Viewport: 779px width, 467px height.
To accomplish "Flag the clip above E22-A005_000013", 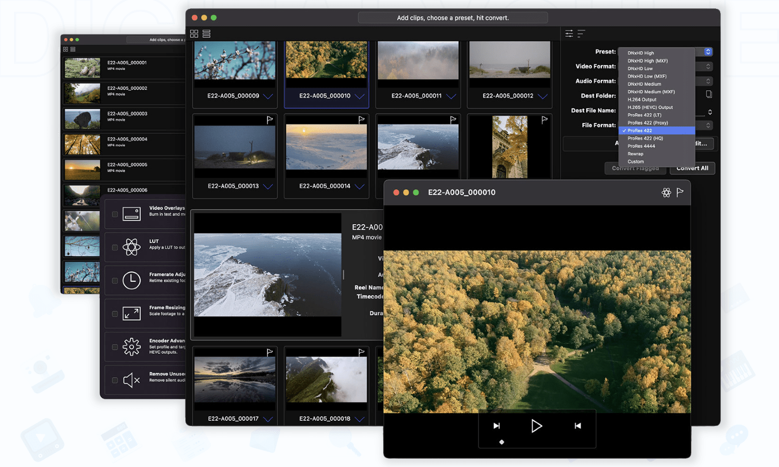I will pos(270,120).
